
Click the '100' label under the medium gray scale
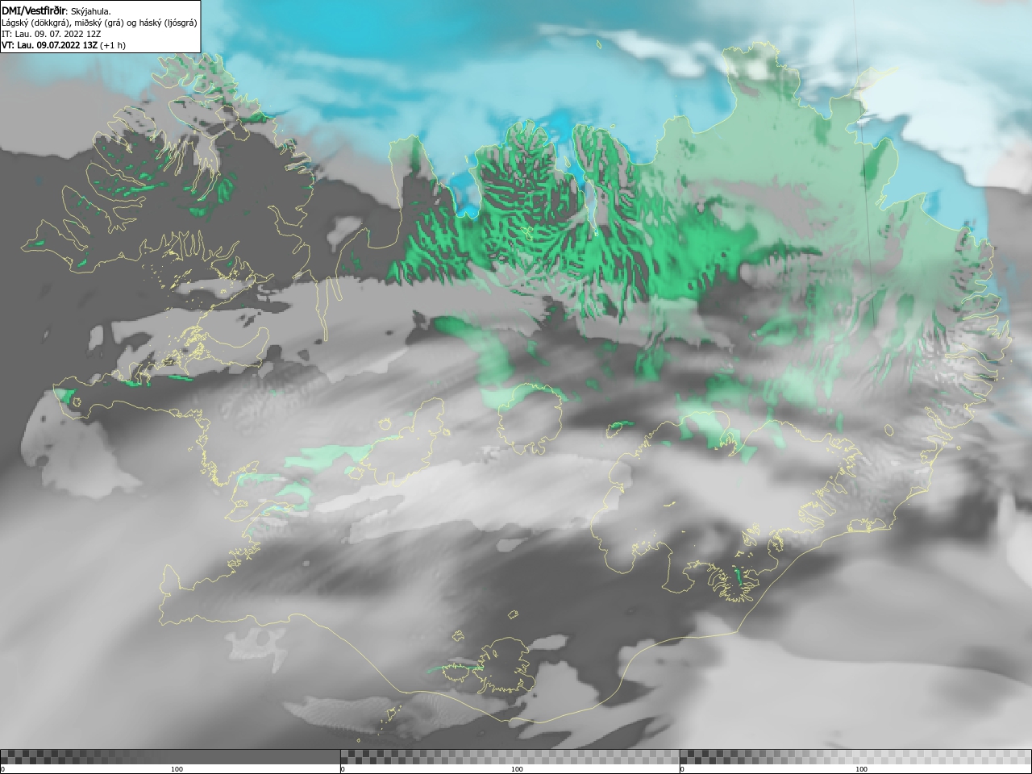tap(517, 769)
